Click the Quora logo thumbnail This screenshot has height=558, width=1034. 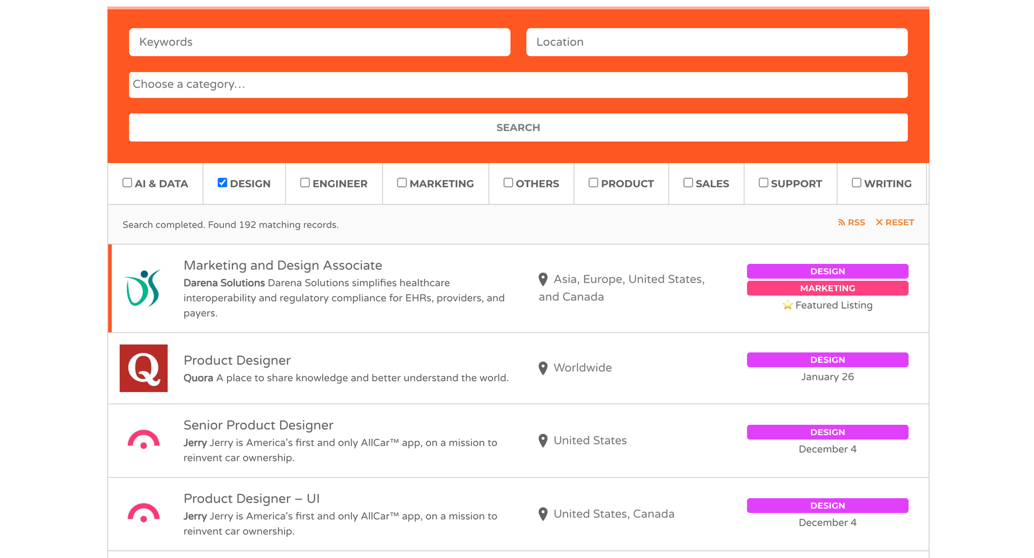pos(143,368)
